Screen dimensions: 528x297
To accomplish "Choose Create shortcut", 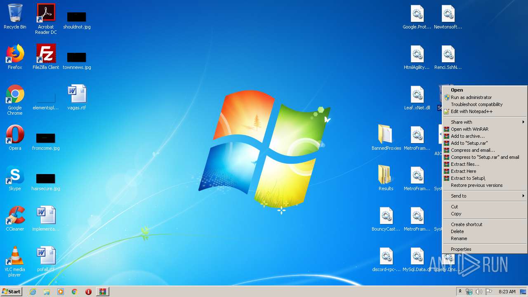I will point(485,224).
